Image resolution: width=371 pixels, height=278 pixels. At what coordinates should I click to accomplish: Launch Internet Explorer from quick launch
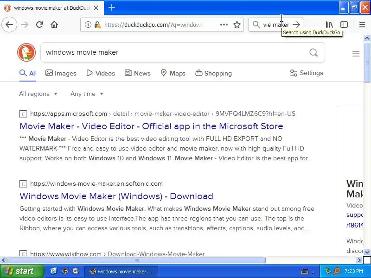[x=54, y=271]
